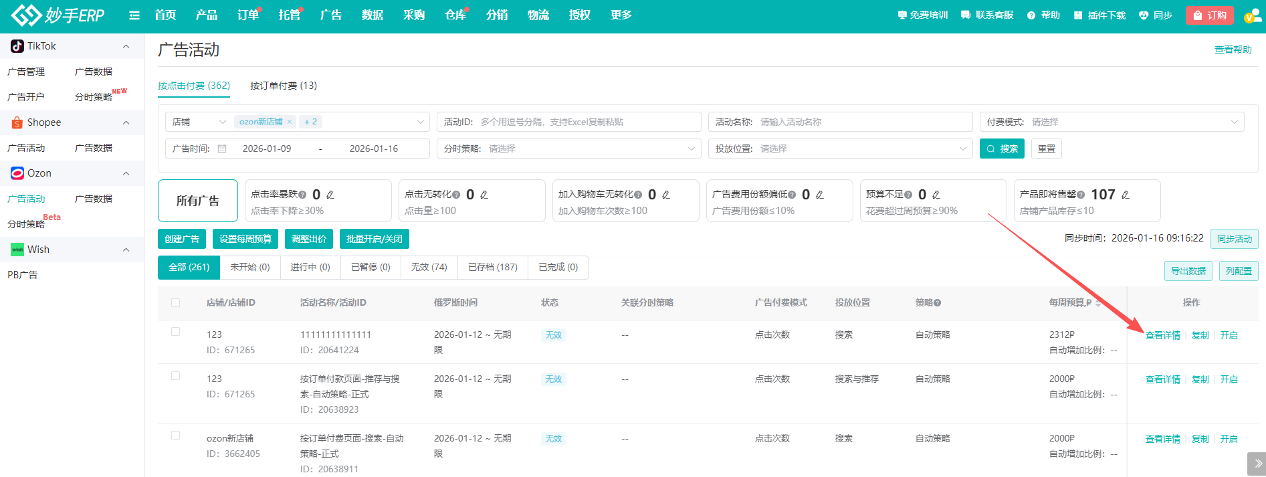Select the 已存档 (187) status tab
The image size is (1266, 477).
(x=493, y=267)
